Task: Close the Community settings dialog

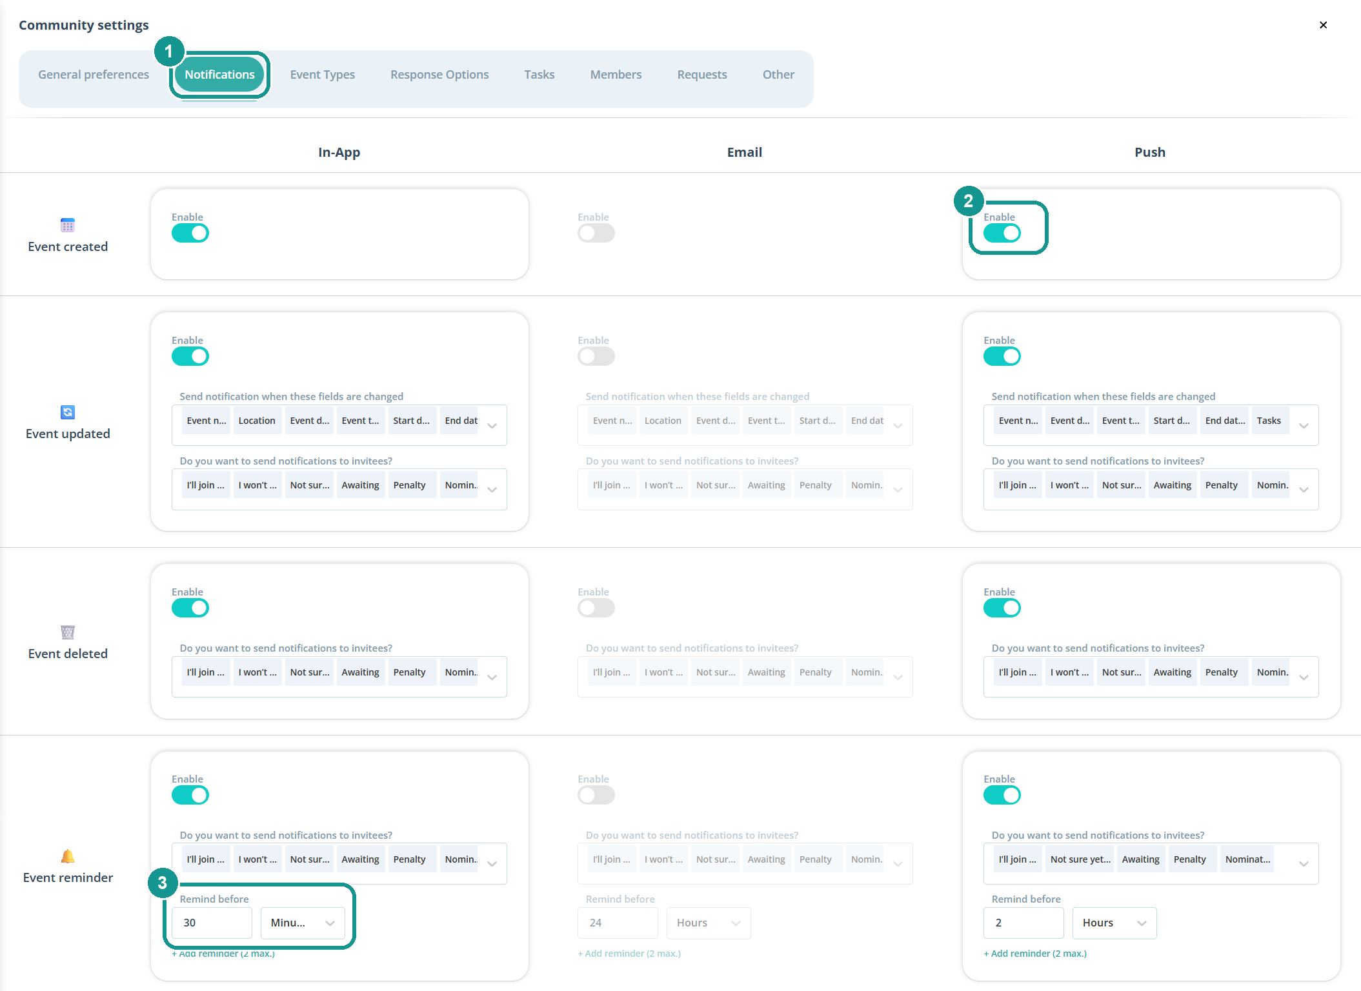Action: point(1323,25)
